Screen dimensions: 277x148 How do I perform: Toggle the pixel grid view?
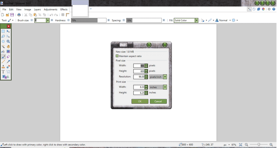click(x=63, y=15)
